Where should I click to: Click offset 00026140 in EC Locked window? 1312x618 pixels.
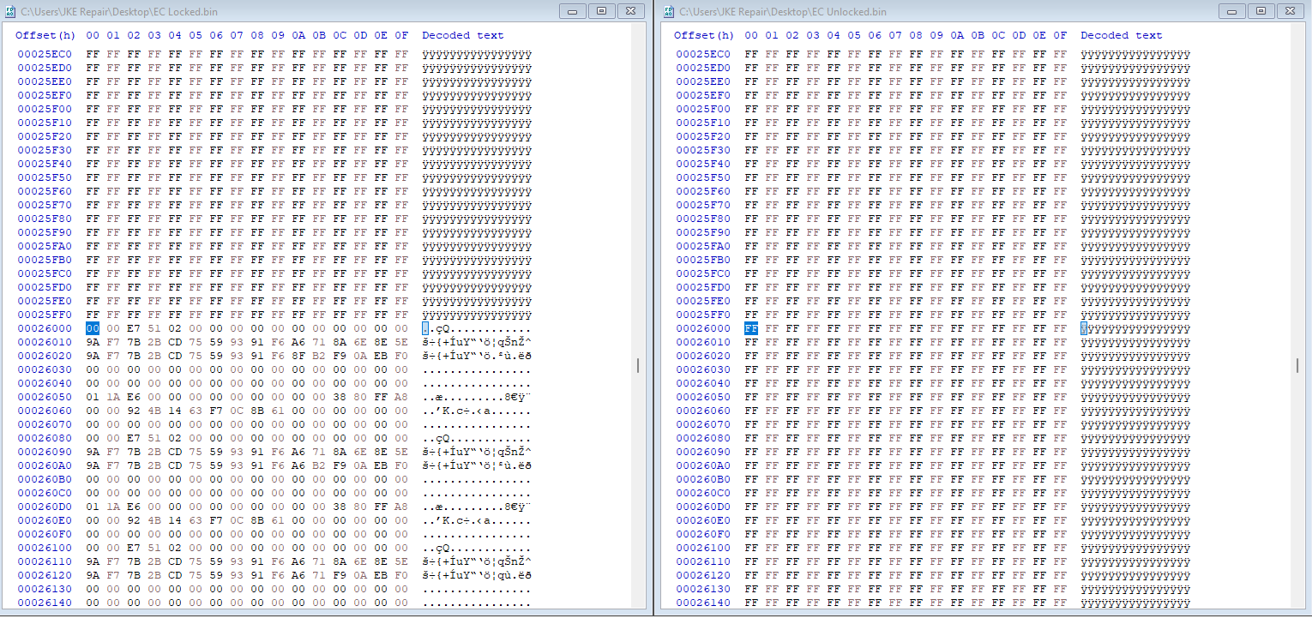tap(45, 603)
